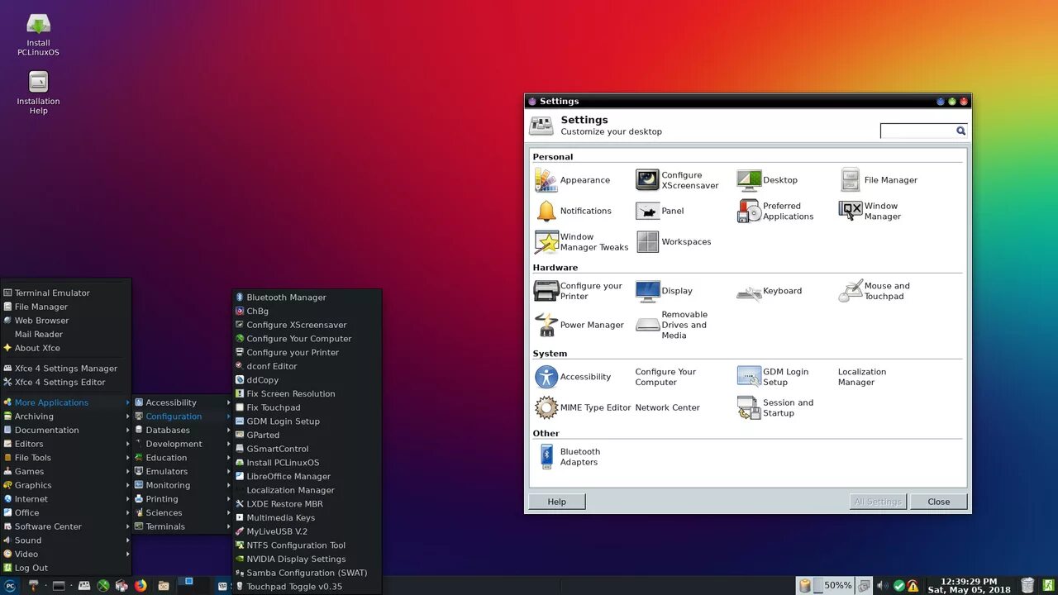Click the logout exit icon in panel
The image size is (1058, 595).
(x=1047, y=586)
